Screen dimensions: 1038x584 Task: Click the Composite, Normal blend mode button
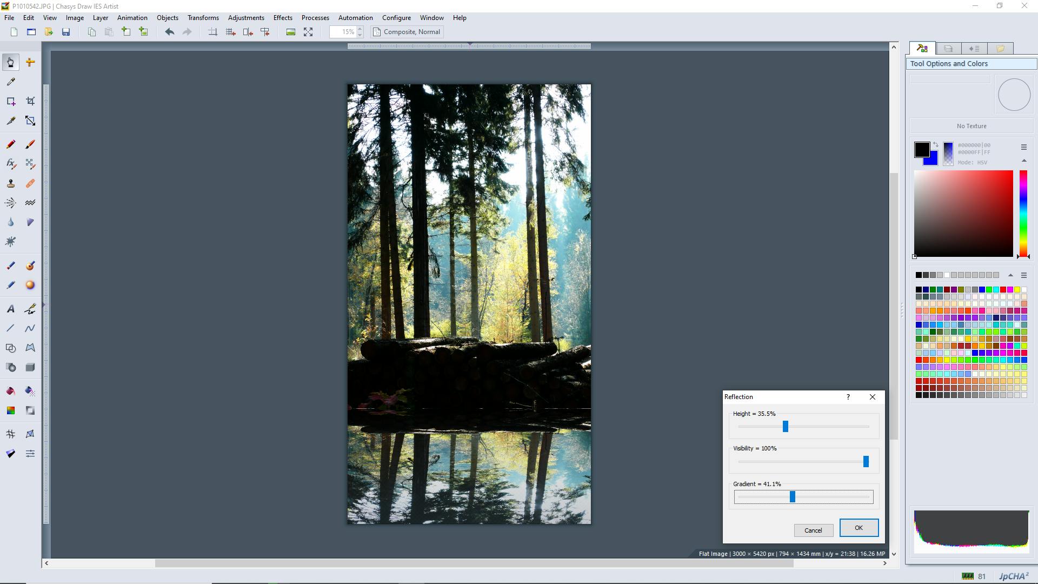click(x=407, y=32)
